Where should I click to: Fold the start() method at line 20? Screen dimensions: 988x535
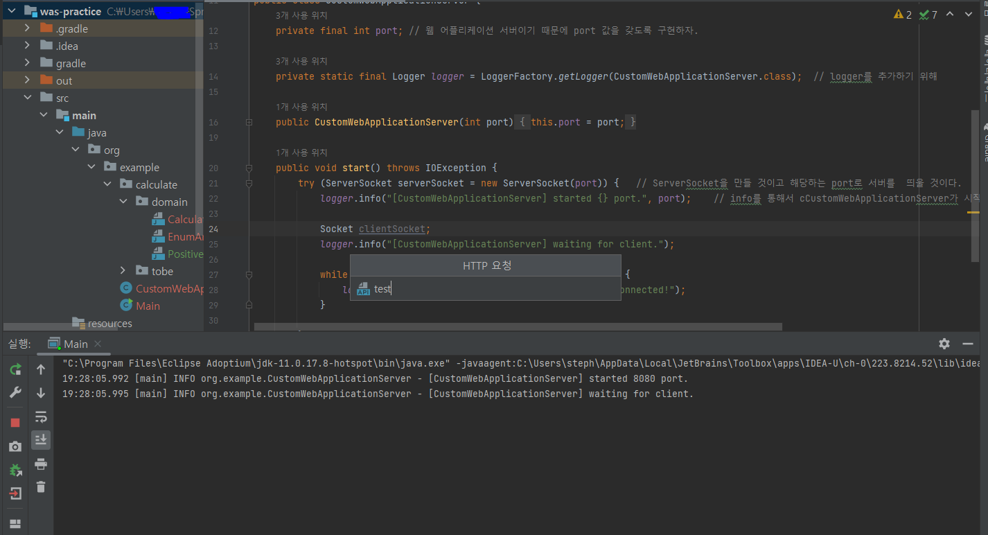pos(249,168)
